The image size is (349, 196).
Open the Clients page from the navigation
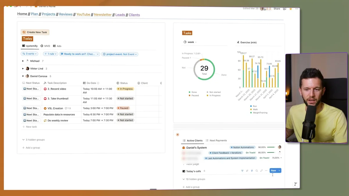134,15
